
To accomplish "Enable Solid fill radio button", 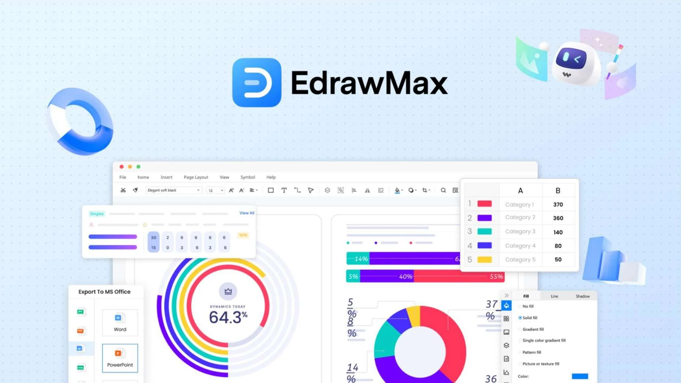I will (x=520, y=318).
